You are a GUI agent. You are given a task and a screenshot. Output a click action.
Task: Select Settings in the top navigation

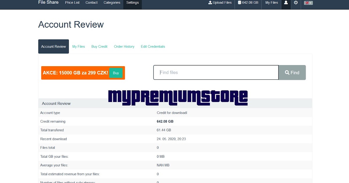pyautogui.click(x=132, y=2)
